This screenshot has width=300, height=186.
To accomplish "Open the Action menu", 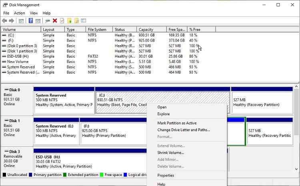I will pos(19,13).
